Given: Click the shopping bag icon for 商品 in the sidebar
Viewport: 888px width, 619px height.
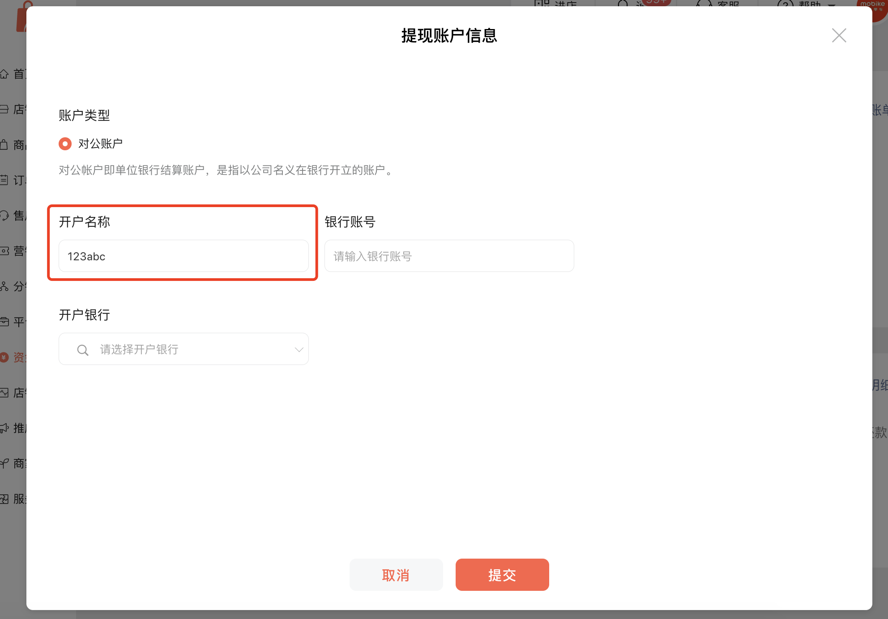Looking at the screenshot, I should pyautogui.click(x=4, y=145).
